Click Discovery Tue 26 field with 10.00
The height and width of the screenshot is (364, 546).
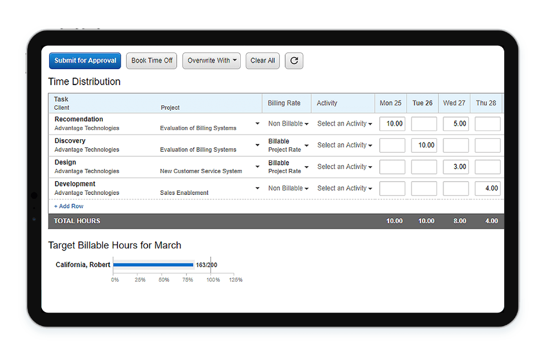[424, 145]
